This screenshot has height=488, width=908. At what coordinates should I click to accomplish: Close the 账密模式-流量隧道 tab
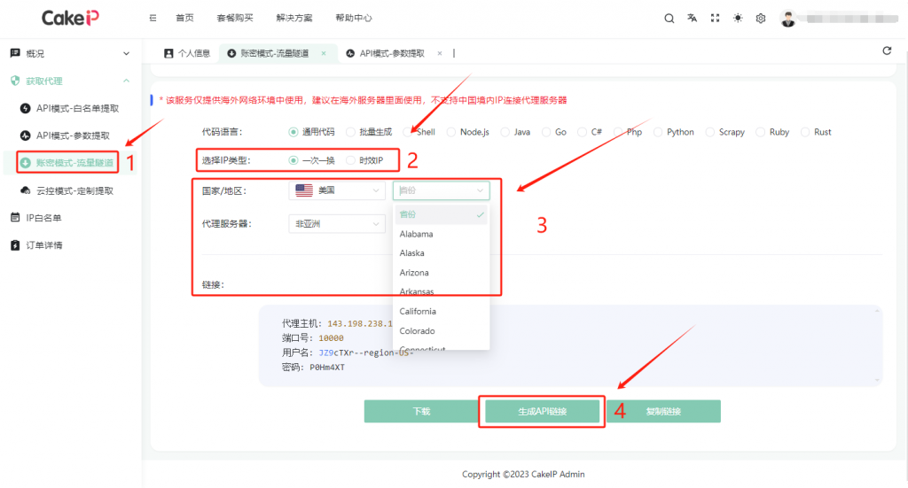pyautogui.click(x=324, y=53)
